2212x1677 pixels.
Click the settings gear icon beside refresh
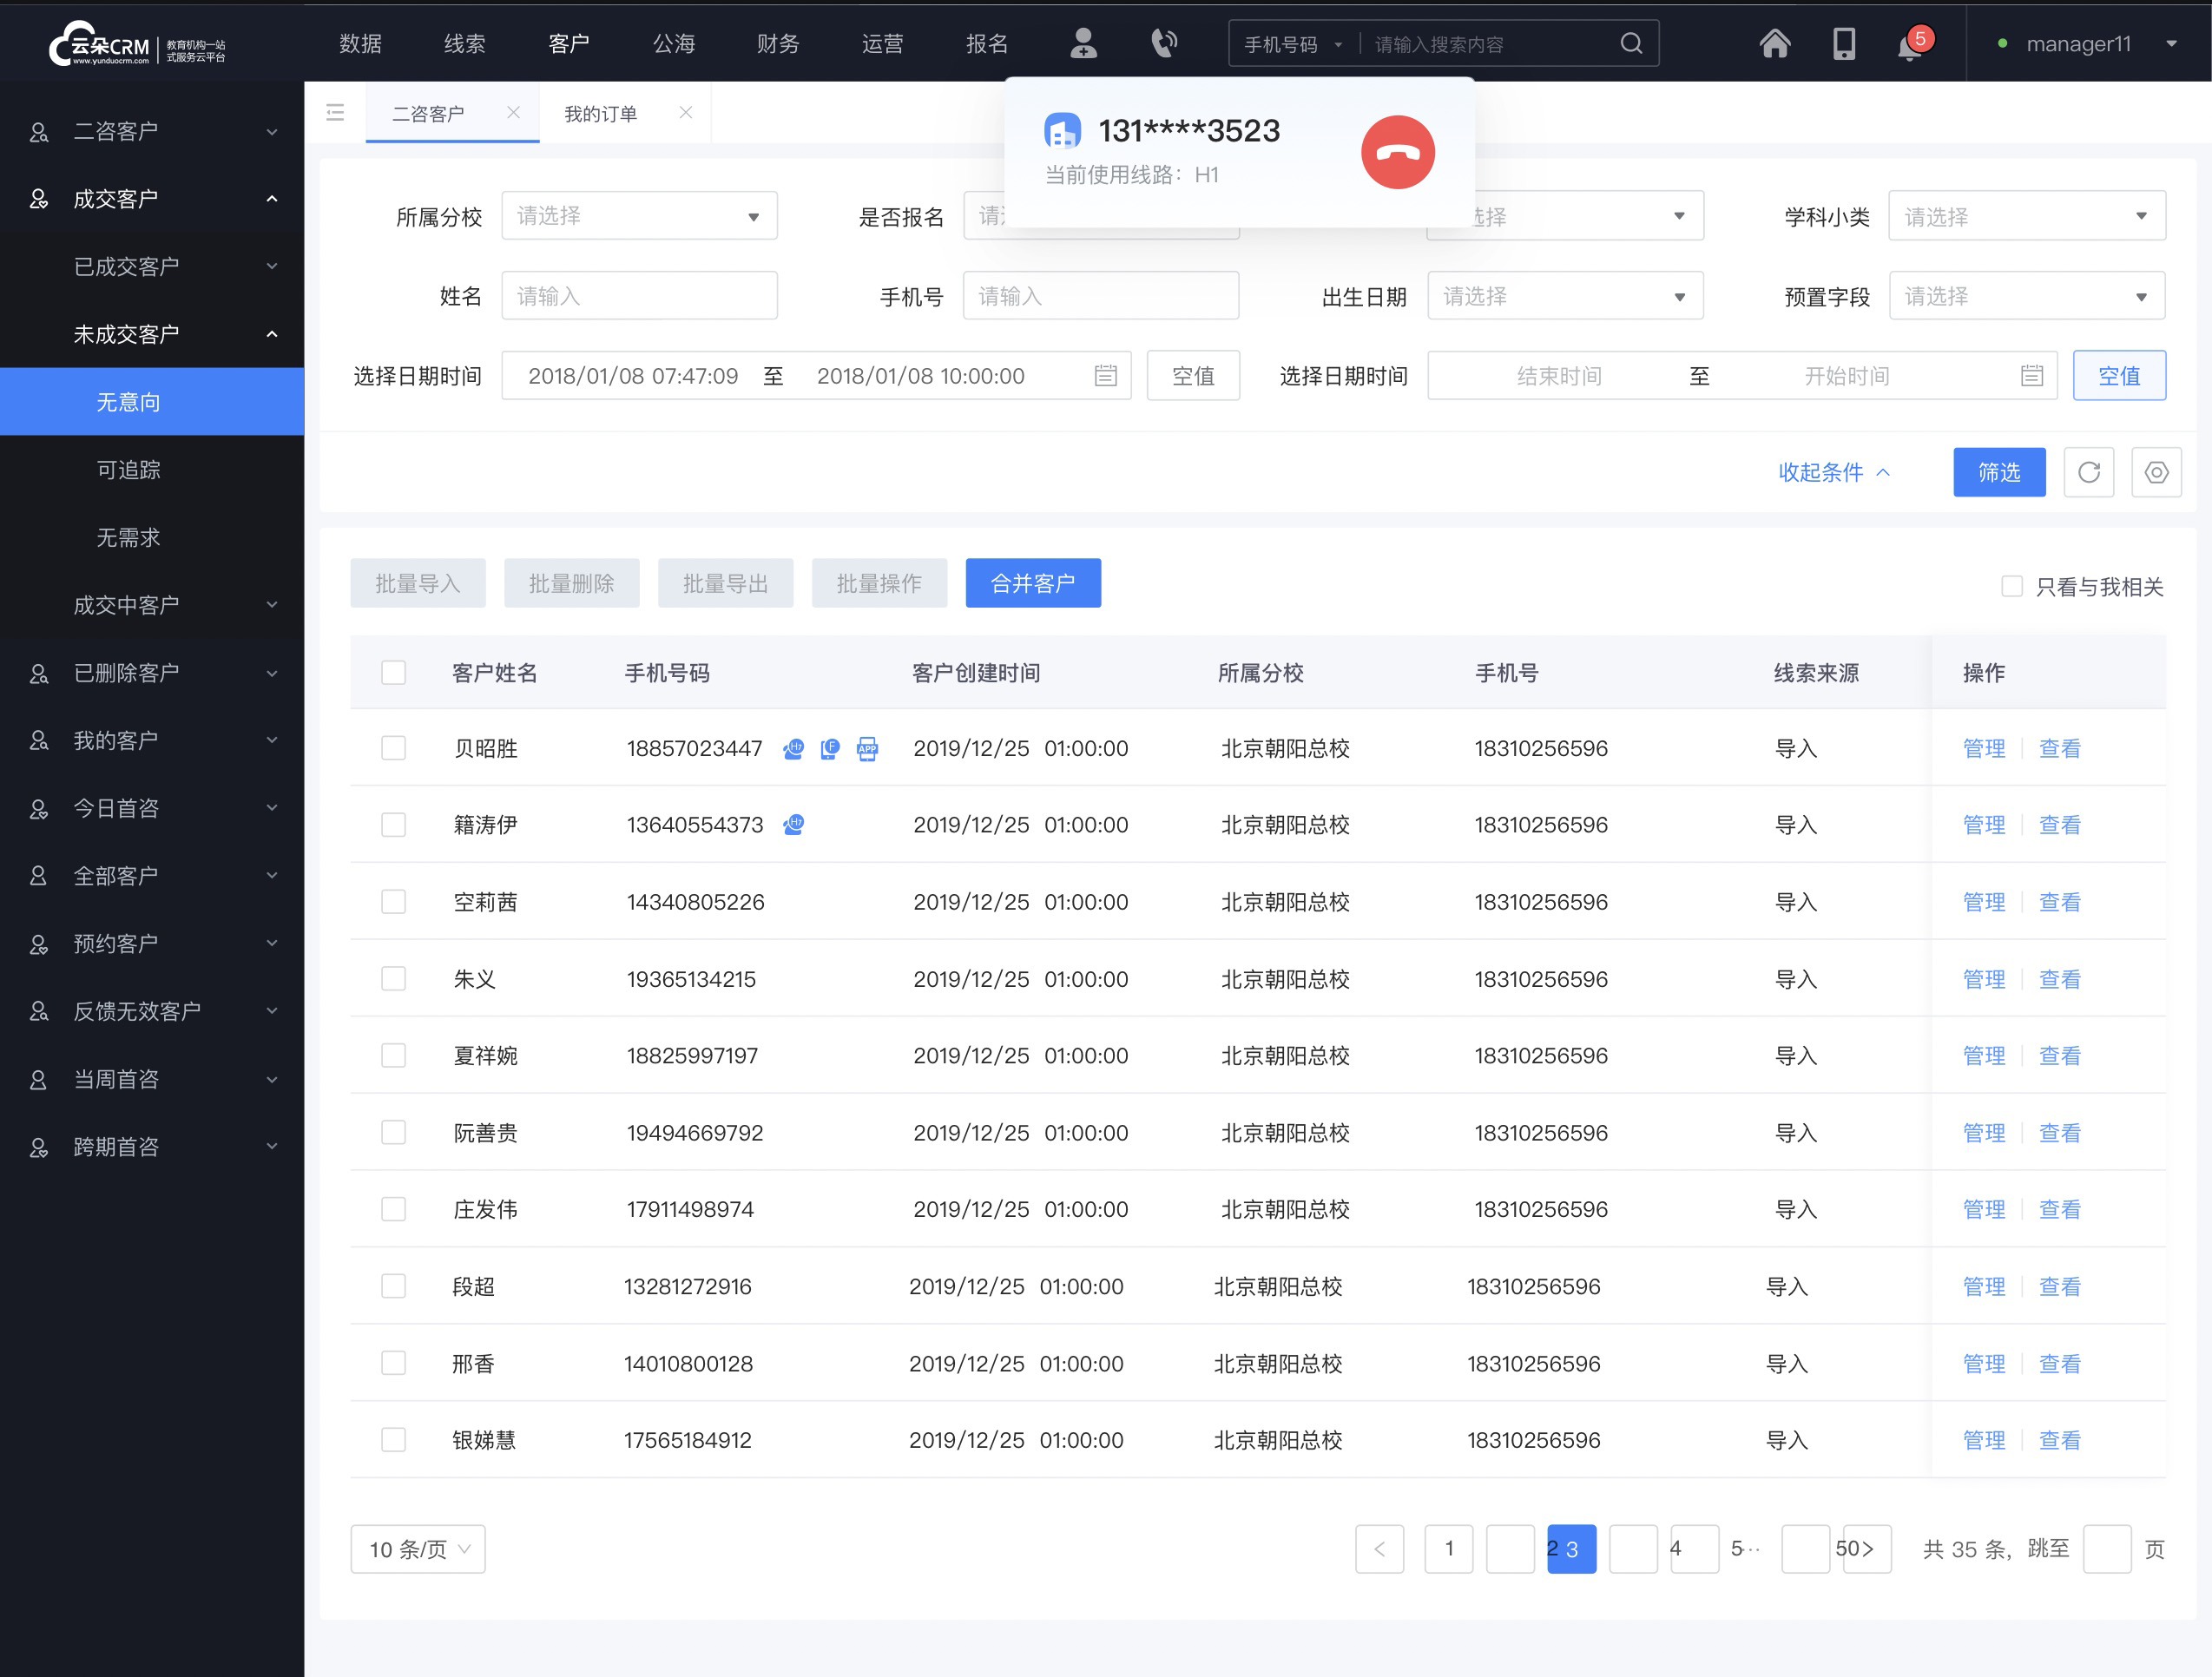(2156, 472)
